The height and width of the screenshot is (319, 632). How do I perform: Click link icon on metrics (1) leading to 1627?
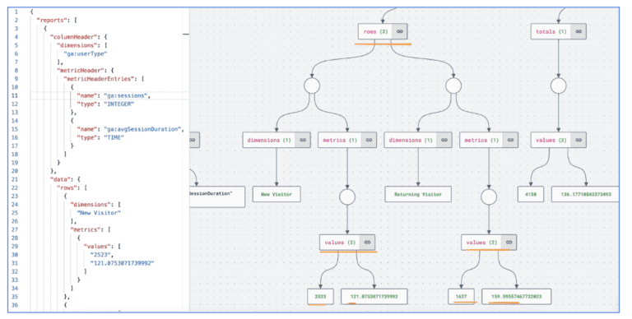point(510,140)
